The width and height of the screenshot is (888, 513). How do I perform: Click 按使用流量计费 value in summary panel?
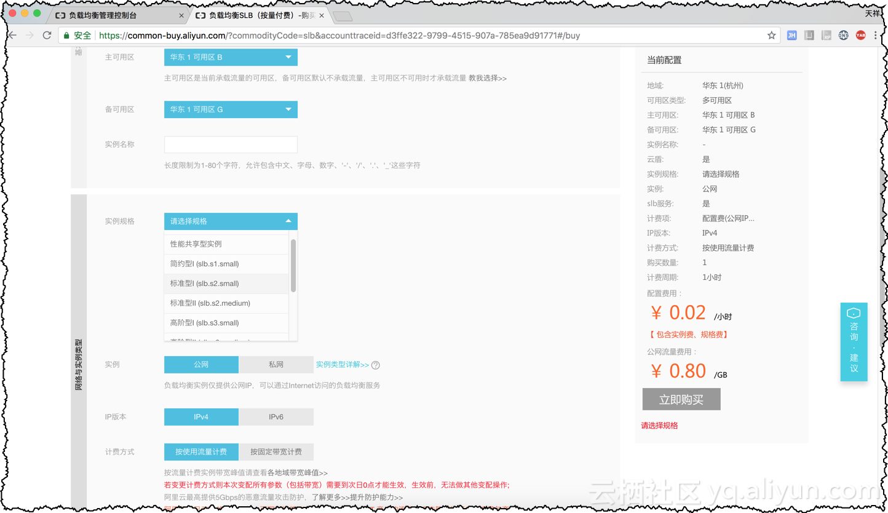click(x=728, y=248)
